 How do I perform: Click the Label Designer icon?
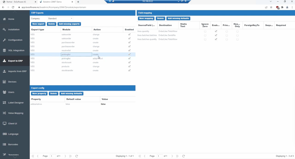click(x=4, y=103)
